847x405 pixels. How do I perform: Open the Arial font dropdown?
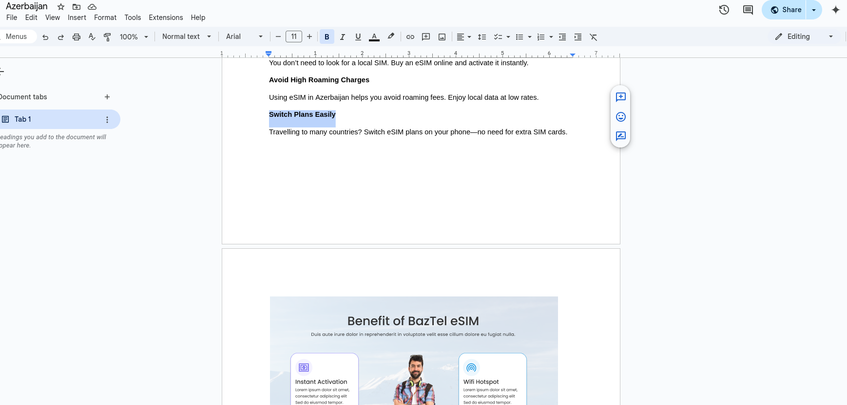[244, 37]
